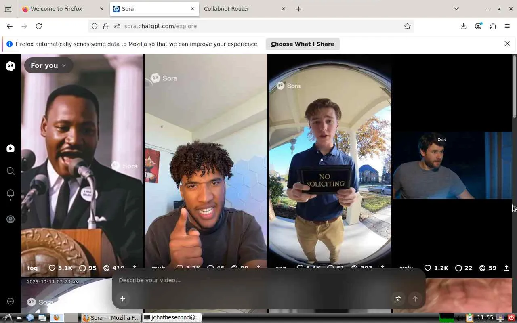Bookmark this page with the star
The width and height of the screenshot is (517, 323).
pyautogui.click(x=408, y=26)
